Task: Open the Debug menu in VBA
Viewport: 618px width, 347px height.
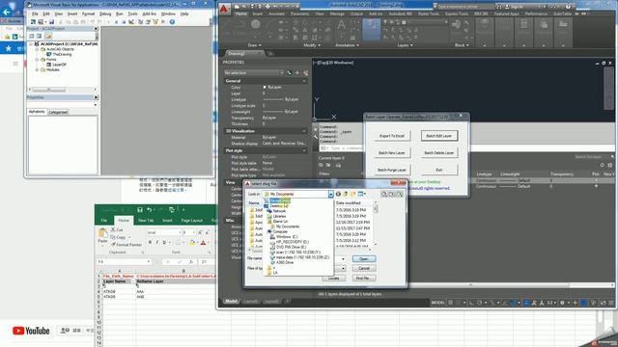Action: (105, 13)
